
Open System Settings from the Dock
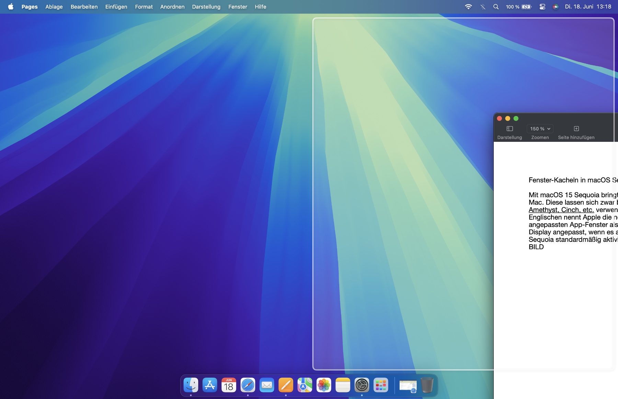click(362, 385)
